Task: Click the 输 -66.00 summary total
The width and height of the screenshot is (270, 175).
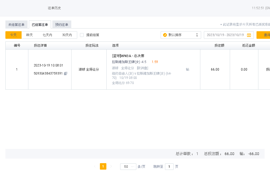Action: [x=249, y=154]
